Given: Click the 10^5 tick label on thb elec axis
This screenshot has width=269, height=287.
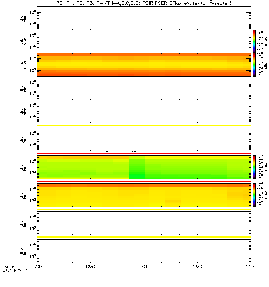Looking at the screenshot, I should click(32, 47).
